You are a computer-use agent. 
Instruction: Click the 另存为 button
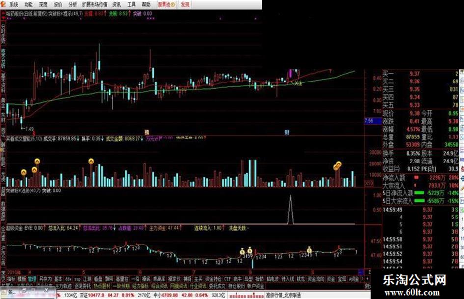pos(45,279)
